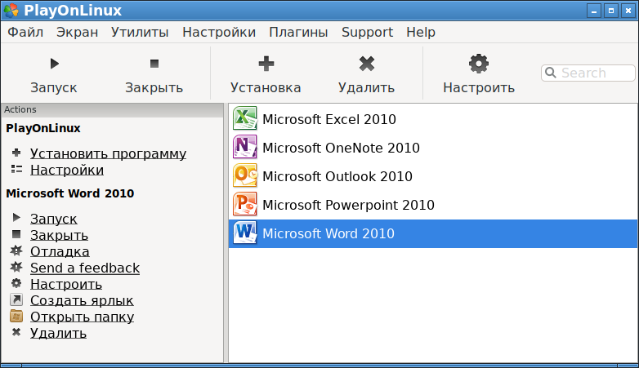Click the Отладка link
This screenshot has height=368, width=639.
pyautogui.click(x=60, y=251)
